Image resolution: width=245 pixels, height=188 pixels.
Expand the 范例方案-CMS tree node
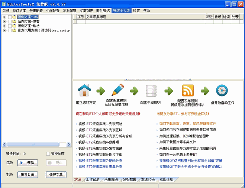4,17
